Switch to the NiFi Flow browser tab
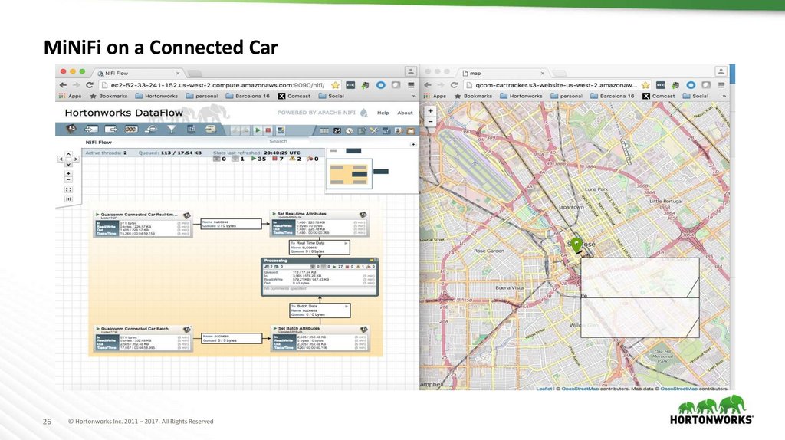This screenshot has width=785, height=440. (x=115, y=71)
